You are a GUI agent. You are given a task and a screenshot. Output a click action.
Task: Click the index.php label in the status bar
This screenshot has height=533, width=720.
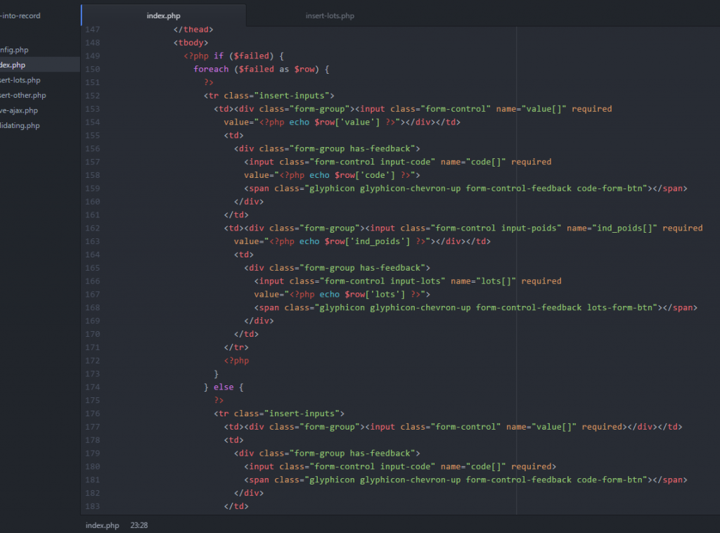(102, 525)
